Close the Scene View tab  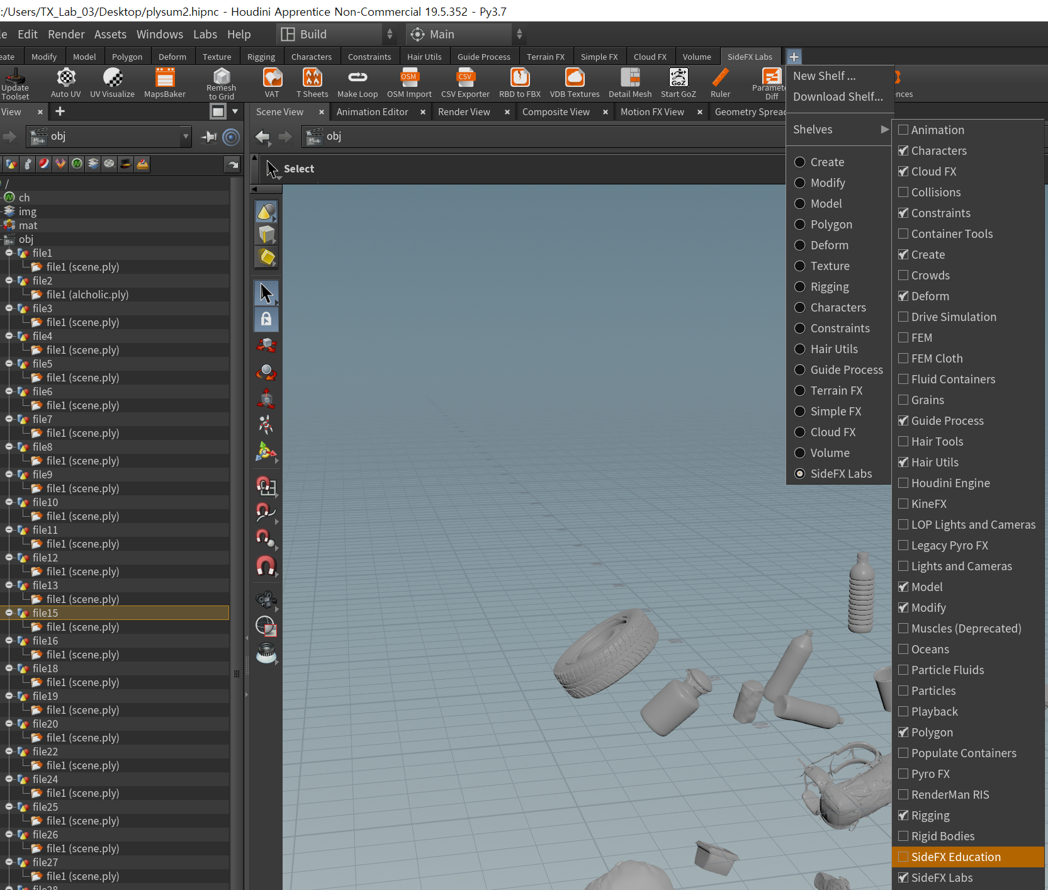tap(322, 111)
